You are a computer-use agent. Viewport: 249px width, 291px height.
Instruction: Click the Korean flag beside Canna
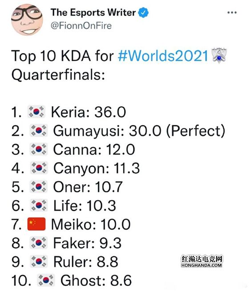[x=39, y=149]
